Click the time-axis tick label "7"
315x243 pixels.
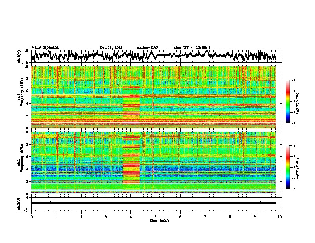pos(205,217)
